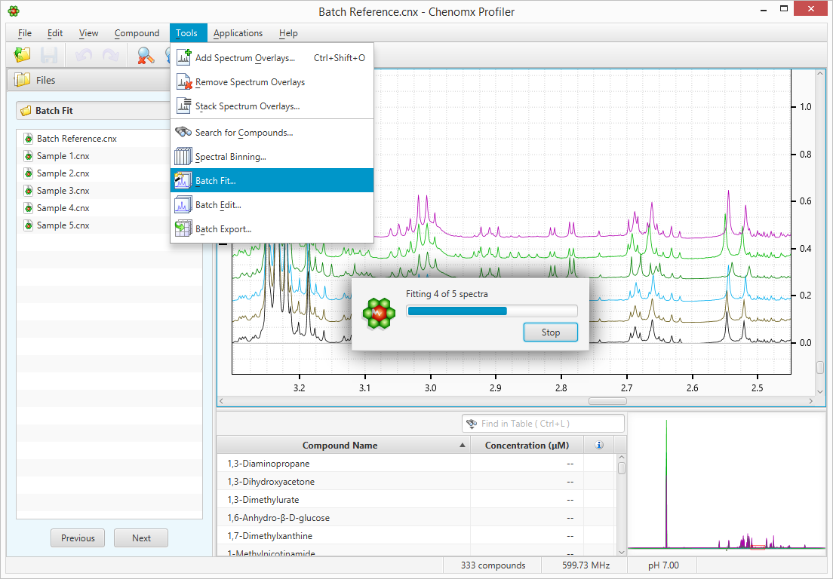The width and height of the screenshot is (833, 579).
Task: Click the info icon in table header
Action: 599,446
